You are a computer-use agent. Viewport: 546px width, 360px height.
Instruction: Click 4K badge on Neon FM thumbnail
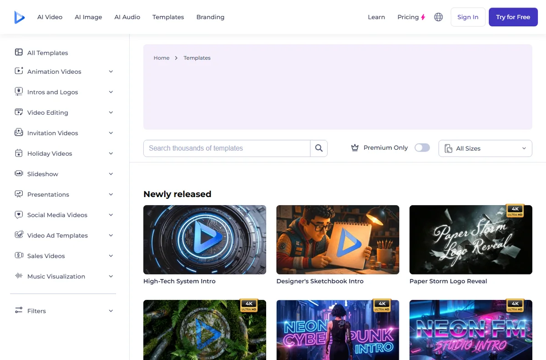[x=515, y=305]
